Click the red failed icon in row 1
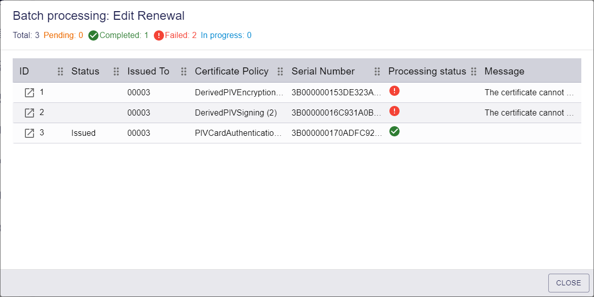Screen dimensions: 594x297 click(x=394, y=91)
